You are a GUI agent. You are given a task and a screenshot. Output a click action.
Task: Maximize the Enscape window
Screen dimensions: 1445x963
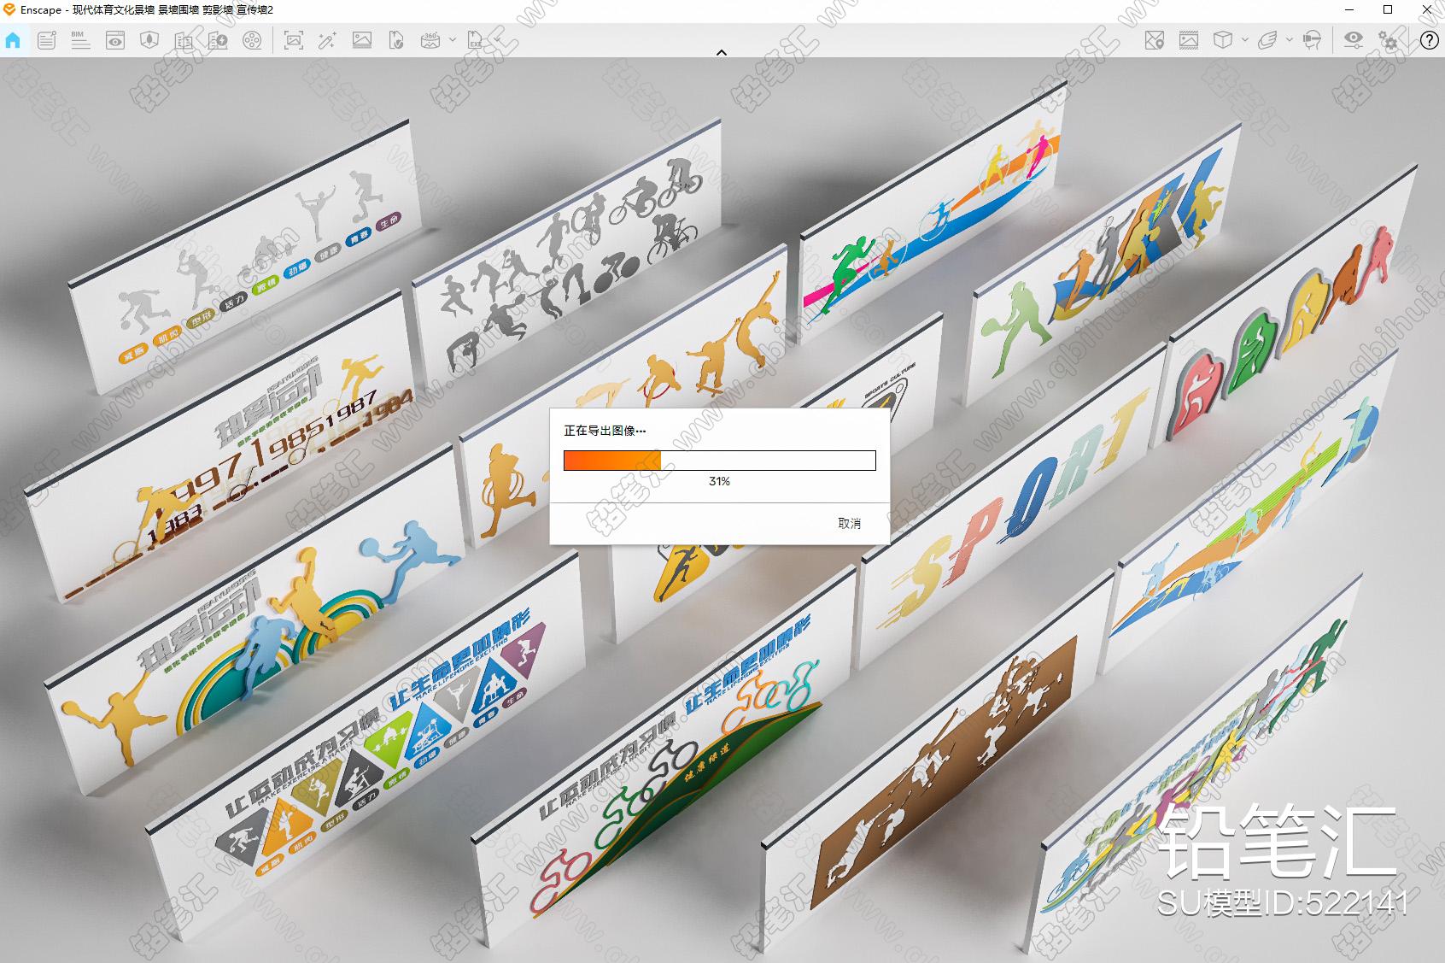1388,10
